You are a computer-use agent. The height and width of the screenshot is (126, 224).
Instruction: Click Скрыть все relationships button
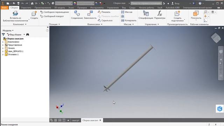(105, 20)
